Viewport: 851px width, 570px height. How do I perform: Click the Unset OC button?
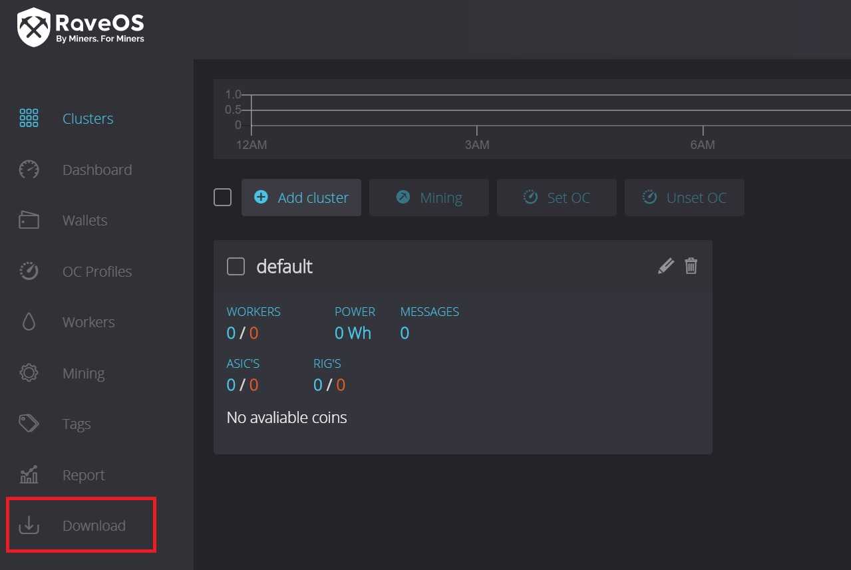click(684, 198)
